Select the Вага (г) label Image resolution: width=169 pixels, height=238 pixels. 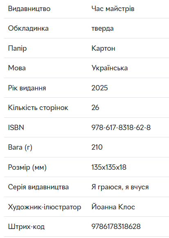[x=20, y=147]
